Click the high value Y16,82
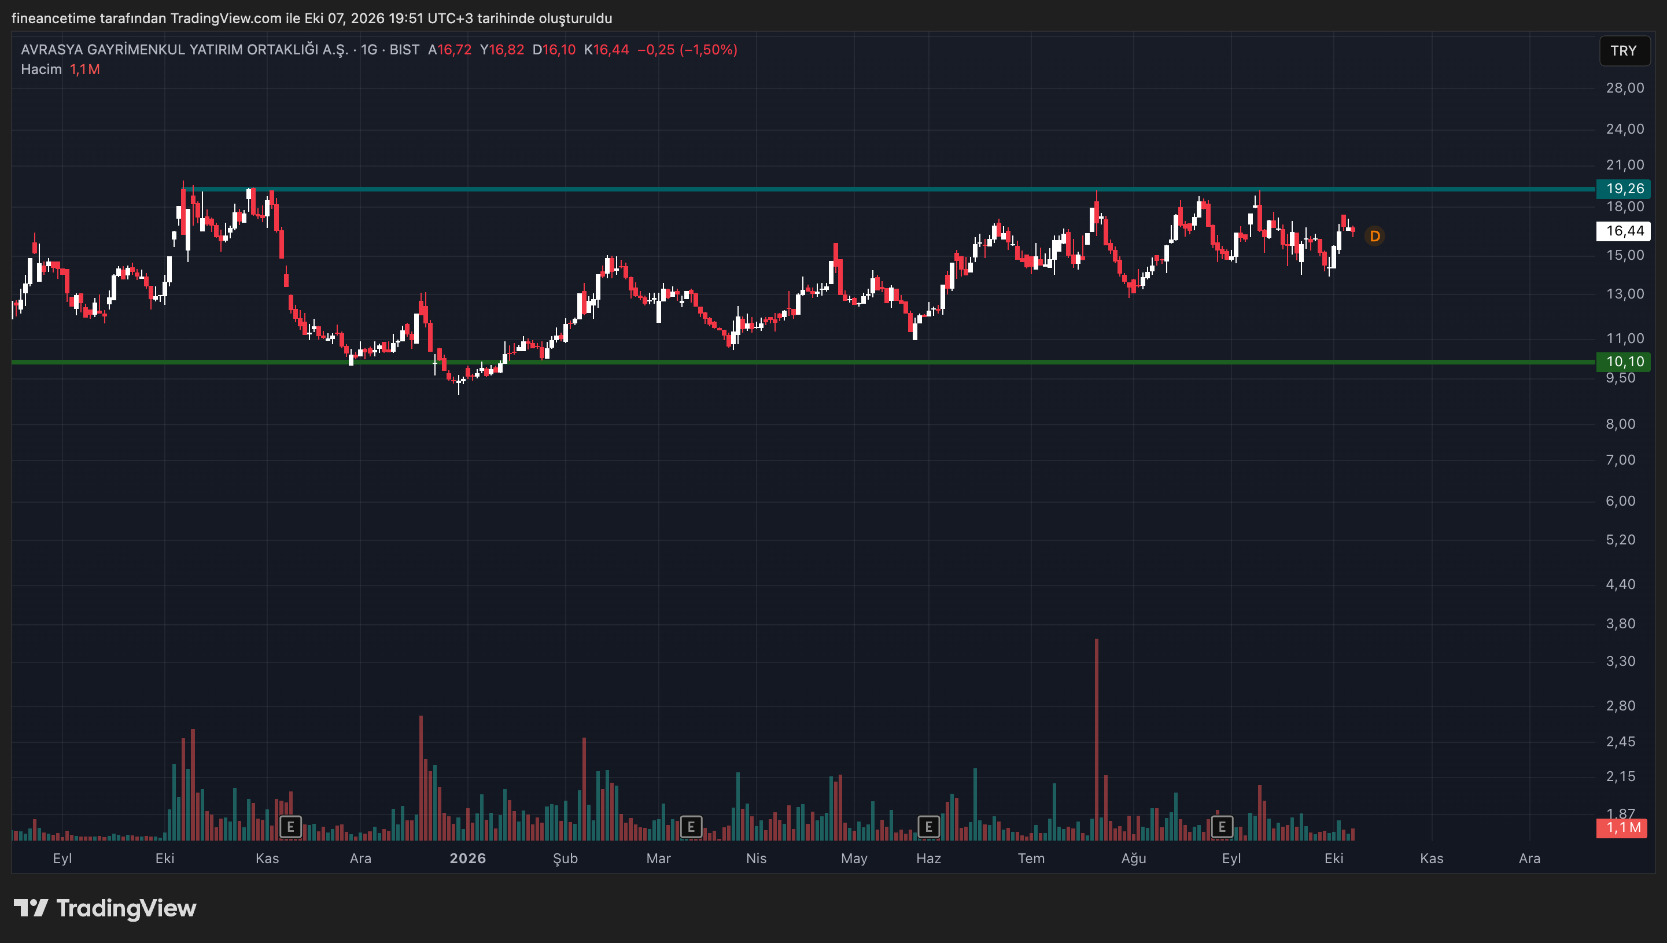 coord(501,50)
